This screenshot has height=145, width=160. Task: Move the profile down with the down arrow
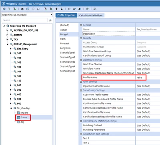[62, 9]
